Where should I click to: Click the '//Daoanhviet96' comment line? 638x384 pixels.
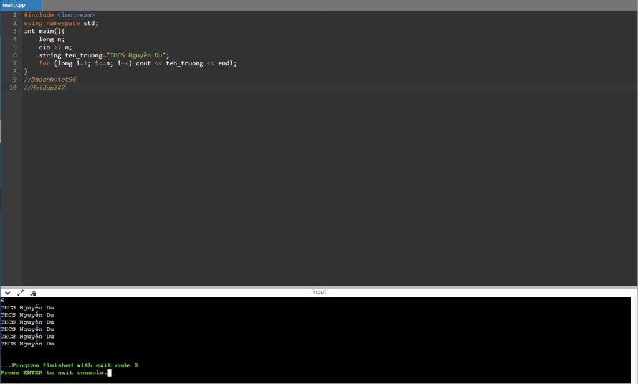(x=50, y=80)
